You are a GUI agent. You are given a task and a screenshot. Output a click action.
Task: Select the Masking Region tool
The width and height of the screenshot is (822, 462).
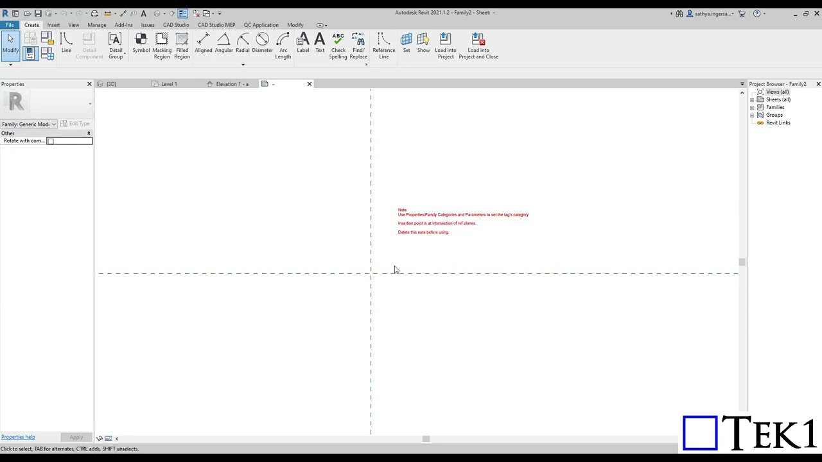pyautogui.click(x=162, y=46)
